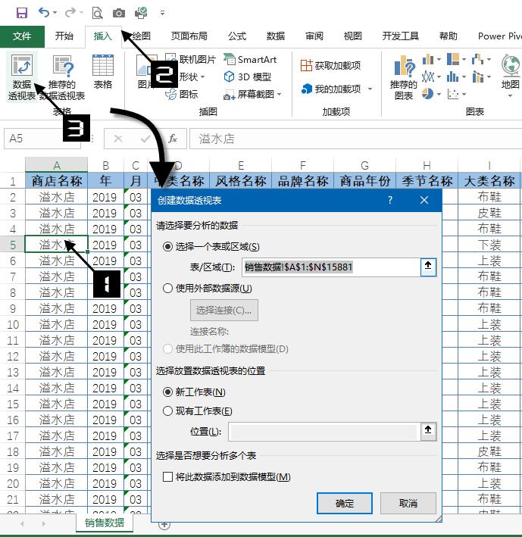This screenshot has height=537, width=522.
Task: Click the formula bar showing 溢水店
Action: tap(355, 139)
